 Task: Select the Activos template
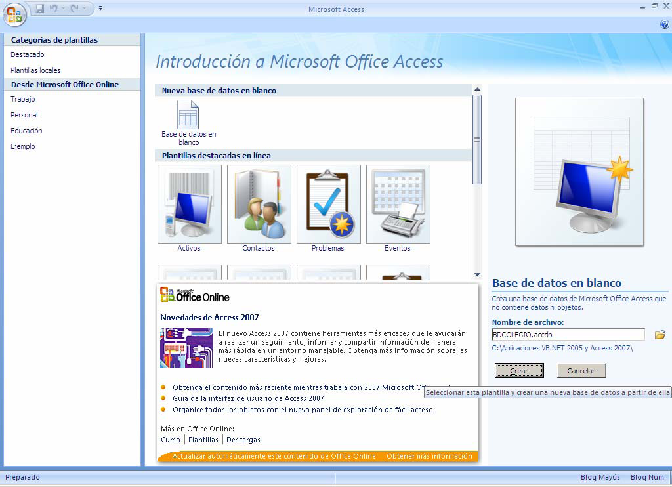pyautogui.click(x=190, y=209)
